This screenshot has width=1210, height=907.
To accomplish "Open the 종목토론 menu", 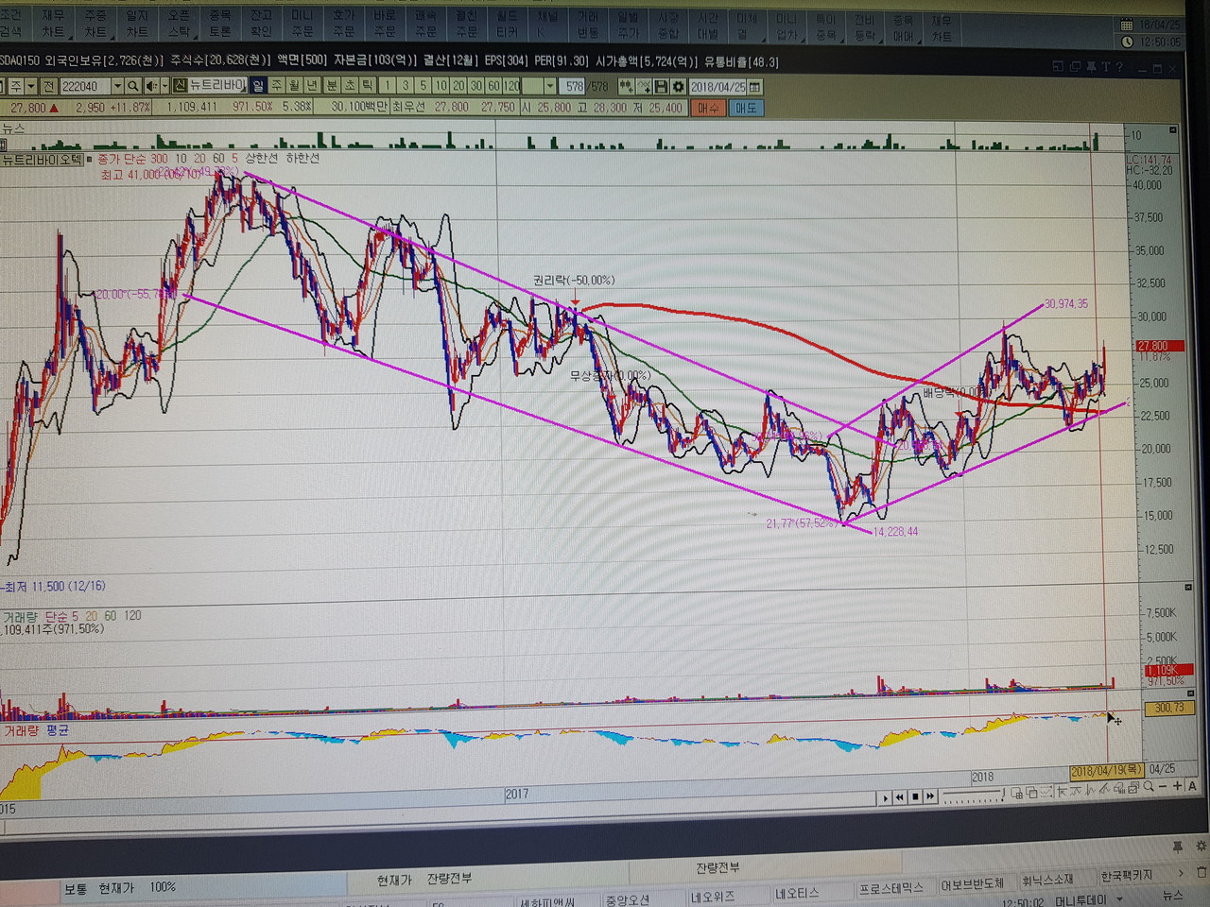I will (x=219, y=24).
